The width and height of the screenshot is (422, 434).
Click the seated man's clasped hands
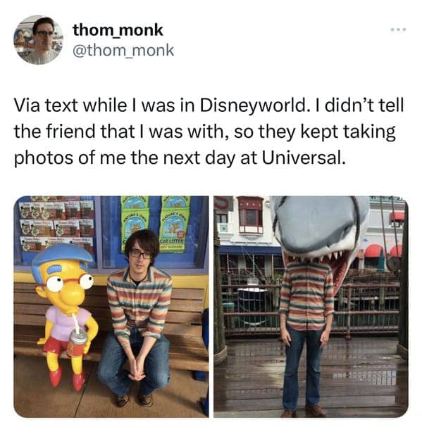point(136,374)
